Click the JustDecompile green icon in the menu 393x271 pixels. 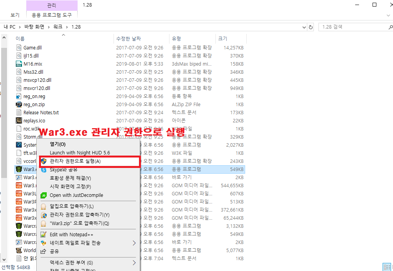tap(44, 195)
